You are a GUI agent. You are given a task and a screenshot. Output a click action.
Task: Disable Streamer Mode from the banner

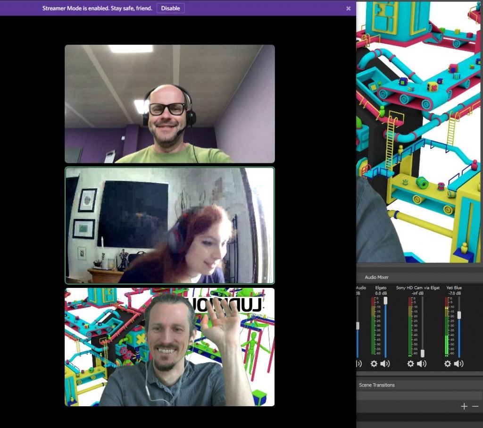pos(170,8)
